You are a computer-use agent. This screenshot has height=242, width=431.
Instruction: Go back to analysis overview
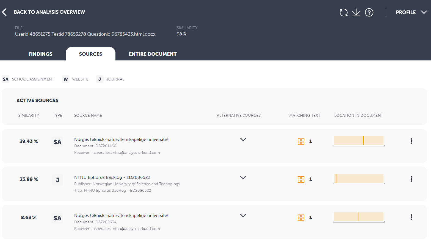pos(49,12)
